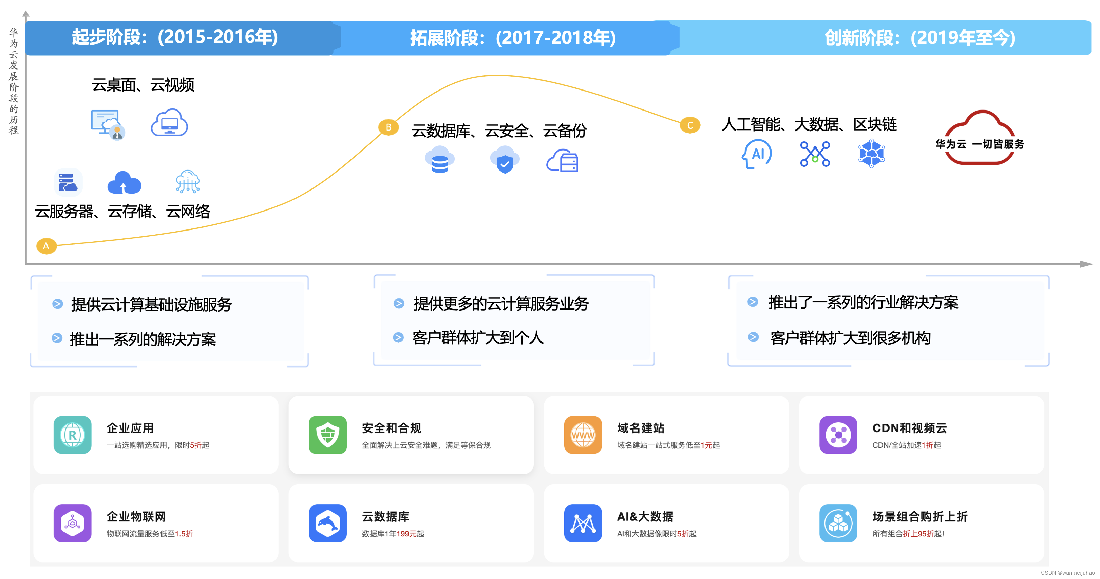This screenshot has width=1100, height=579.
Task: Click the bullet arrow beside 客户群体扩大到个人
Action: 398,338
